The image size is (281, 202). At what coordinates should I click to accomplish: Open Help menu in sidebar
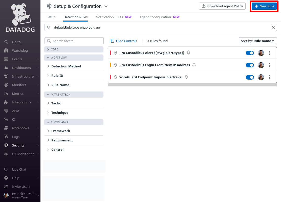[16, 178]
